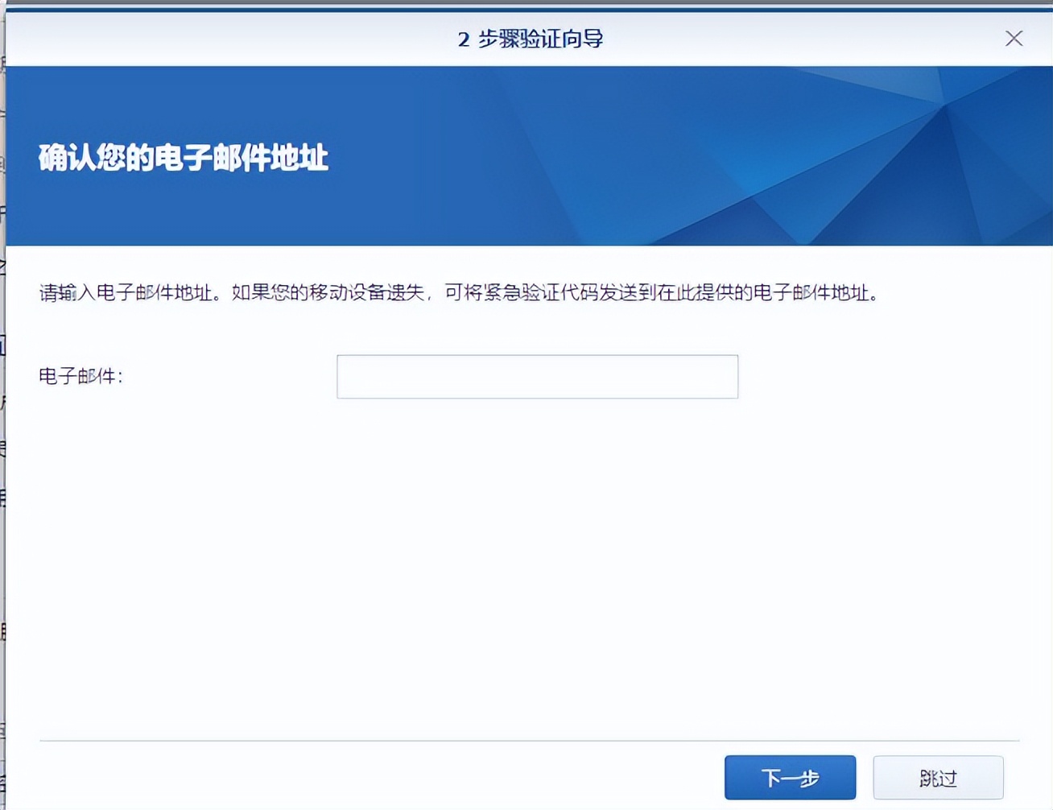Screen dimensions: 1053x810
Task: Click the email instruction sentence text
Action: 459,293
